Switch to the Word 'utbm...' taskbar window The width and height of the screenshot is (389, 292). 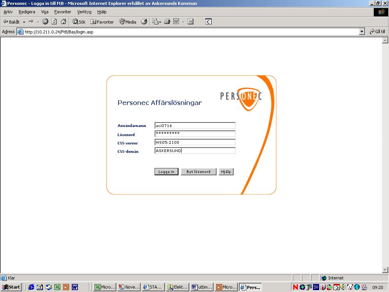pos(202,287)
